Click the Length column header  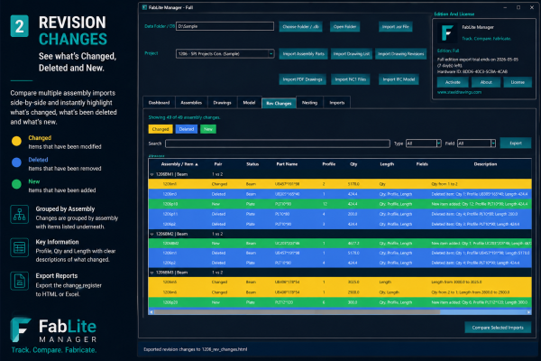387,164
